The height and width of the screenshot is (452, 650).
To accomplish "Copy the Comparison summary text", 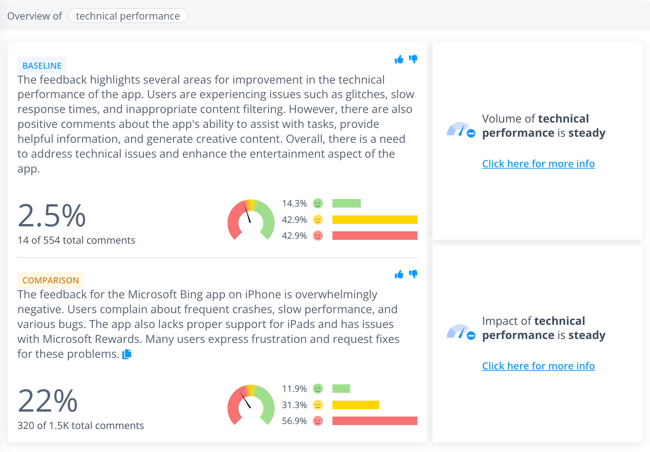I will [x=127, y=354].
